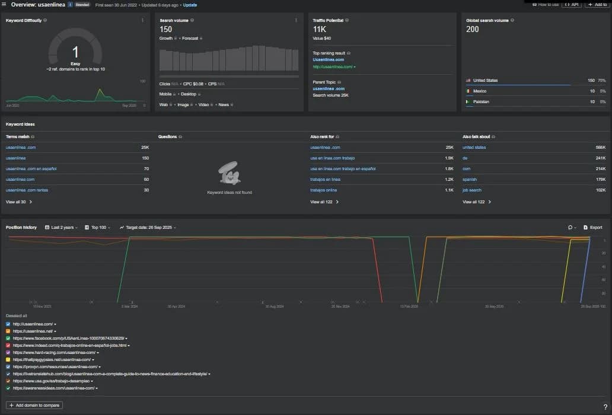Click the lock icon beside Forecast

(201, 38)
